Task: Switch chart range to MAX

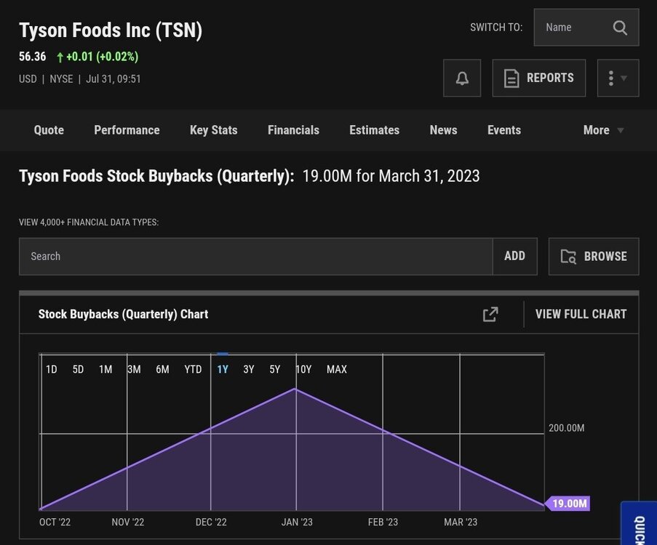Action: pos(337,369)
